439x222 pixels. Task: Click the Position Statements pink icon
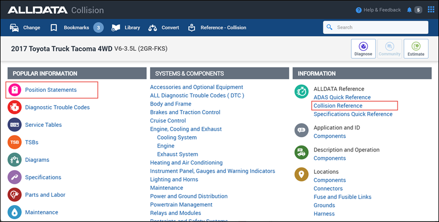pyautogui.click(x=15, y=90)
